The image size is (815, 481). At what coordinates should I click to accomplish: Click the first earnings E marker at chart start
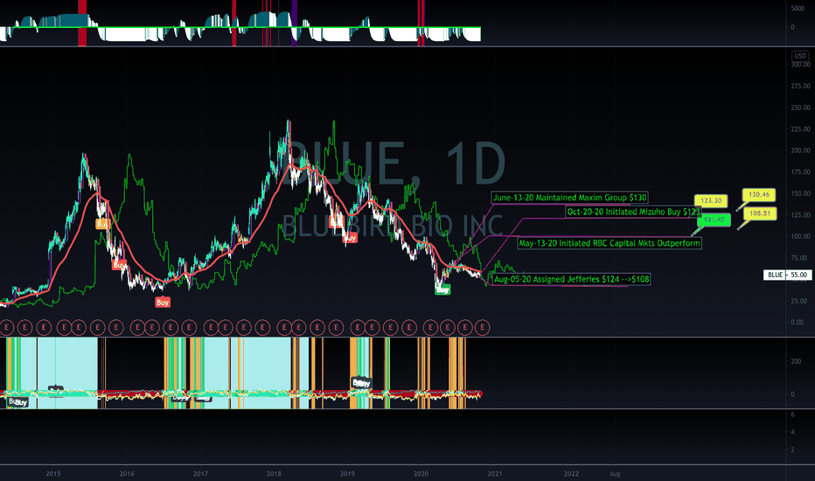point(6,328)
